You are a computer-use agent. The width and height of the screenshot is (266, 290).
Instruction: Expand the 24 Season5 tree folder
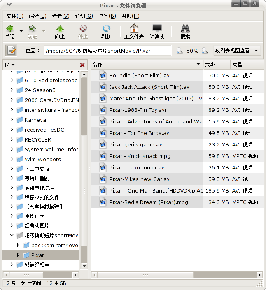pos(12,90)
